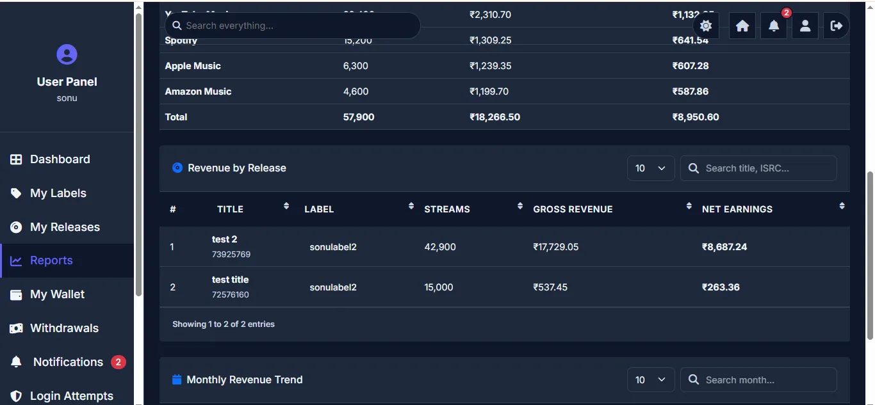Open the top bar notification bell
The width and height of the screenshot is (875, 405).
pyautogui.click(x=774, y=26)
